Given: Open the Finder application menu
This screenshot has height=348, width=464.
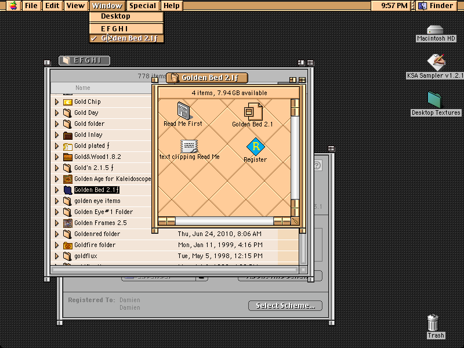Looking at the screenshot, I should (437, 6).
